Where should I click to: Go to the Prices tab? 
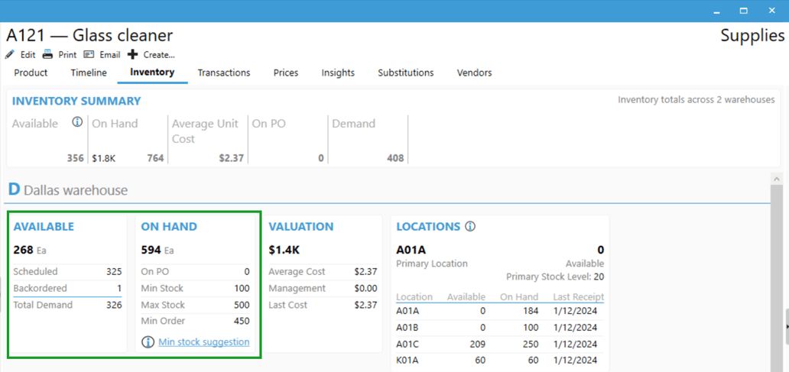pyautogui.click(x=286, y=73)
